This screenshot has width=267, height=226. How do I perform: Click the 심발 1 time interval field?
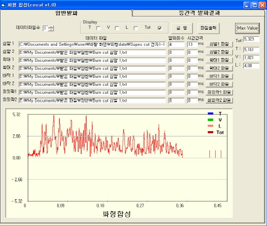click(192, 44)
